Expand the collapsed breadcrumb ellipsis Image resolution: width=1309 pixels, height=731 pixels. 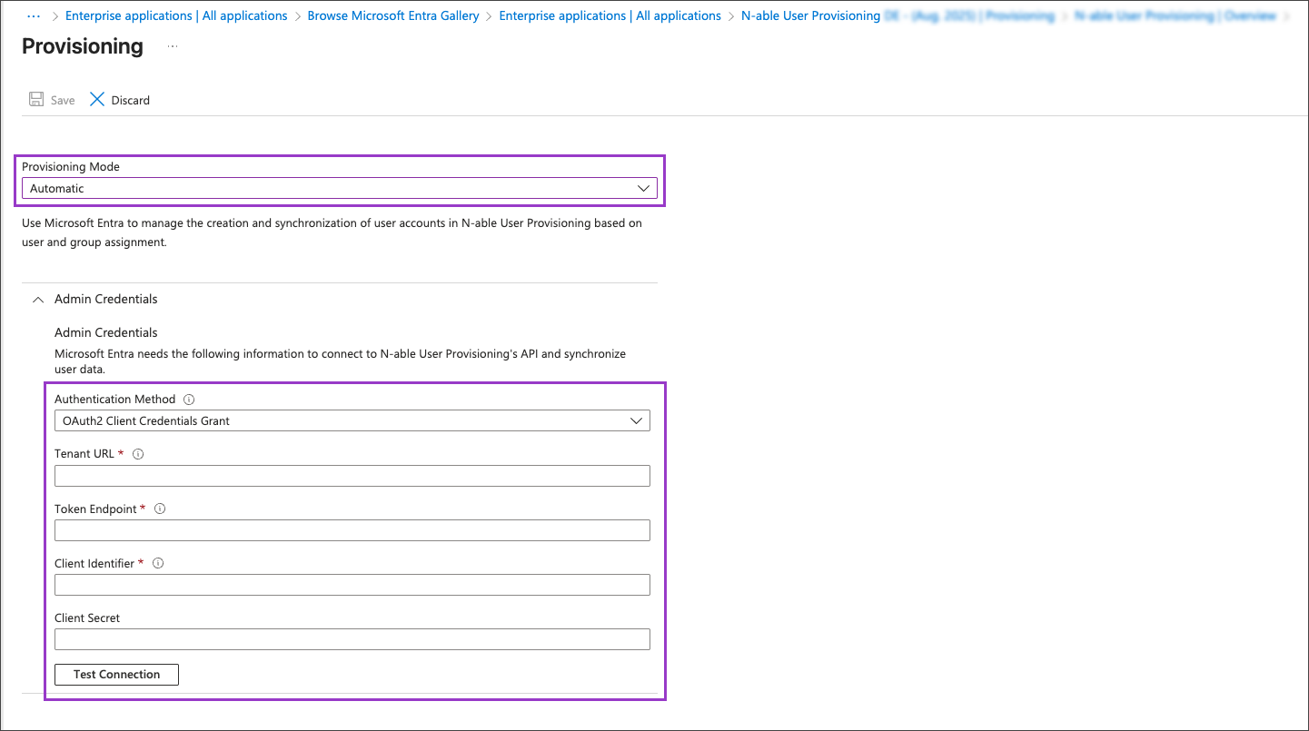pos(34,15)
